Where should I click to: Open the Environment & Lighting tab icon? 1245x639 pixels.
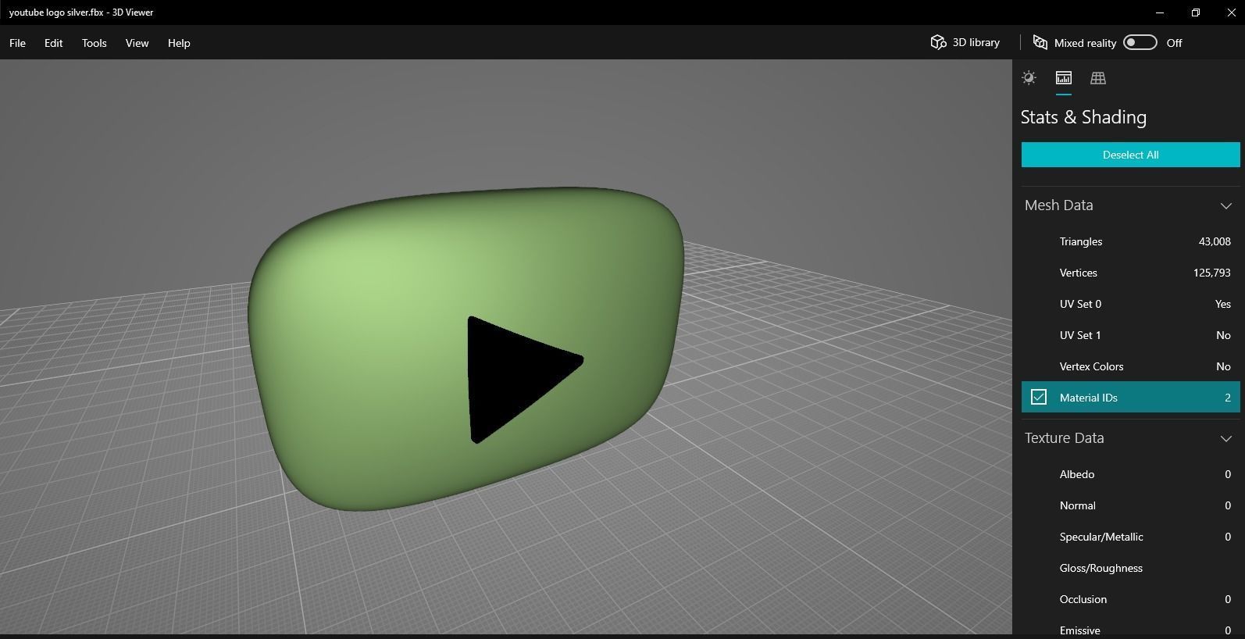(x=1029, y=77)
